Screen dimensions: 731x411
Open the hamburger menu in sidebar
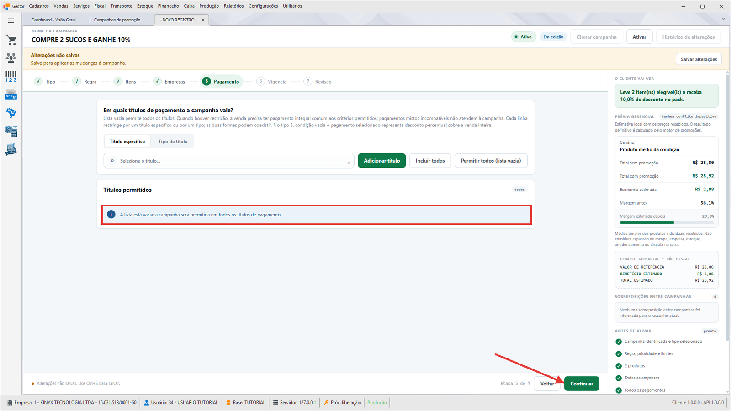11,21
